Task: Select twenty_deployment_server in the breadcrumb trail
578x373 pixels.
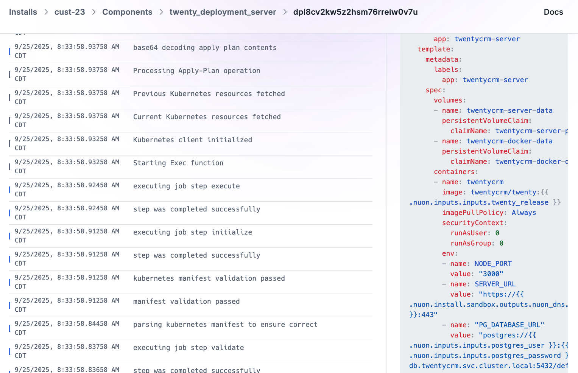Action: pyautogui.click(x=223, y=12)
